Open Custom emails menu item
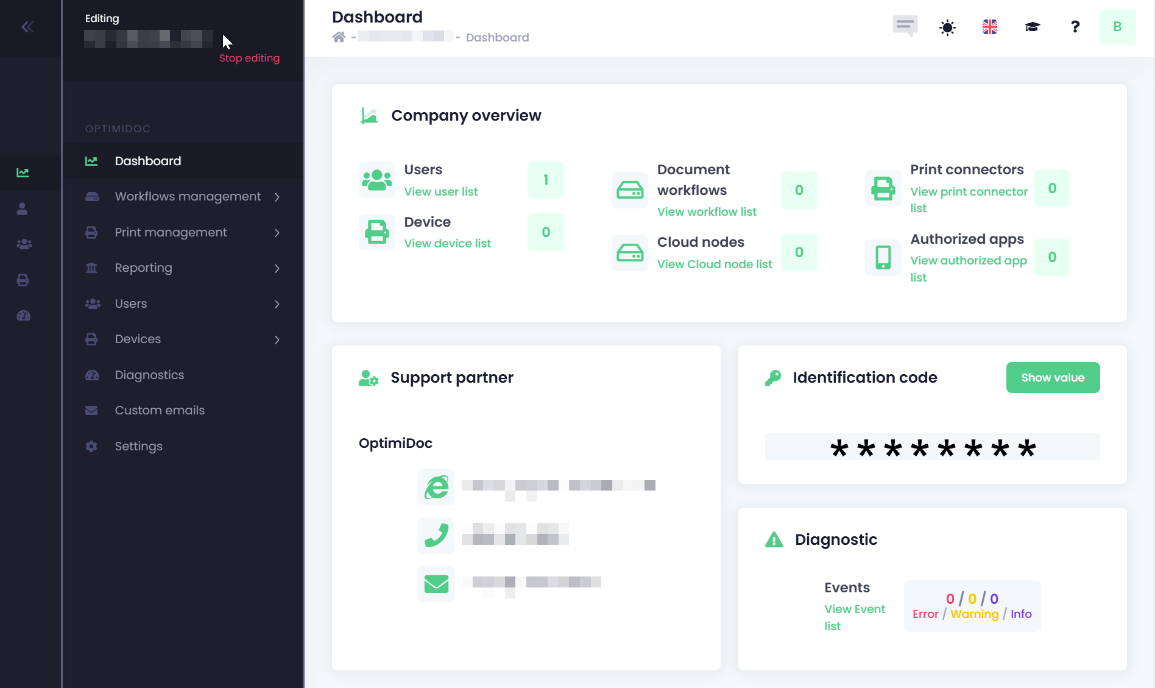Image resolution: width=1155 pixels, height=688 pixels. tap(160, 410)
